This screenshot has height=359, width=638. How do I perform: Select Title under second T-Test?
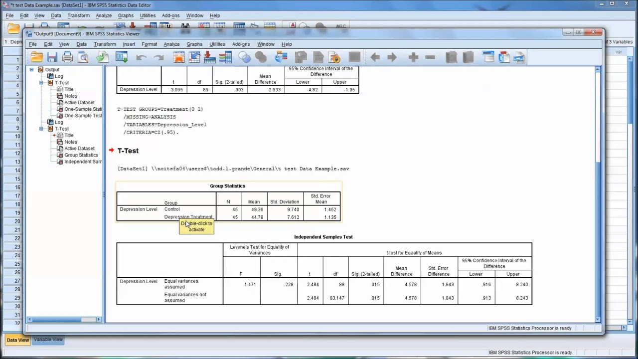click(69, 135)
